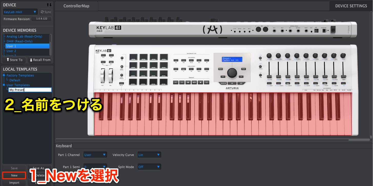
Task: Click the Sync button
Action: click(46, 12)
